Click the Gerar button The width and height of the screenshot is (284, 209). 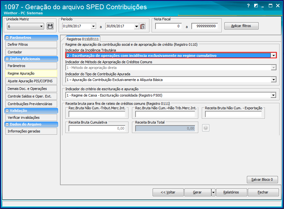click(198, 192)
